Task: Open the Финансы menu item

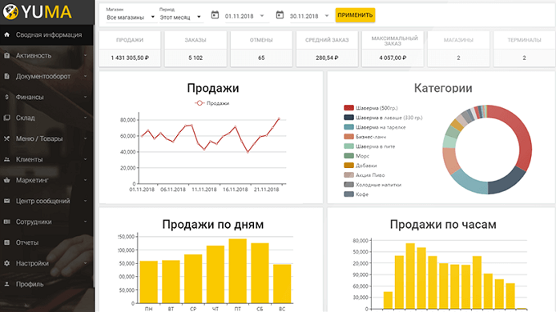Action: [x=46, y=97]
